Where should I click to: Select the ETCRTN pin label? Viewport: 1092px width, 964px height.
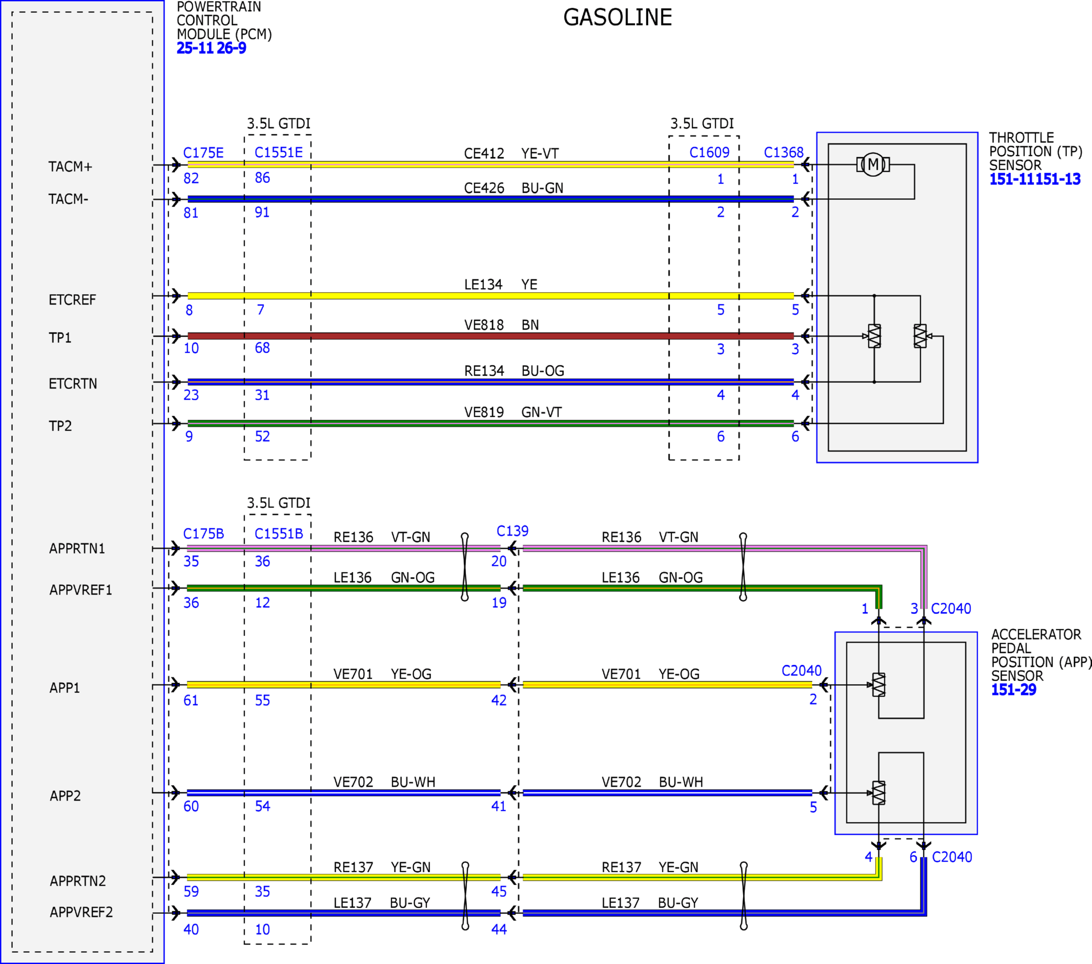[73, 383]
